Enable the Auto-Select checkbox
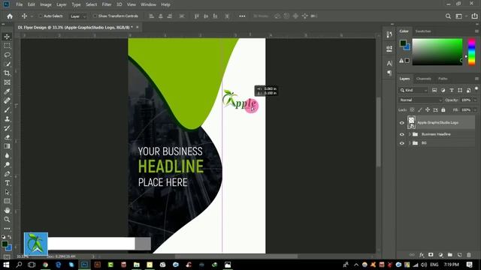The height and width of the screenshot is (270, 481). (x=41, y=16)
